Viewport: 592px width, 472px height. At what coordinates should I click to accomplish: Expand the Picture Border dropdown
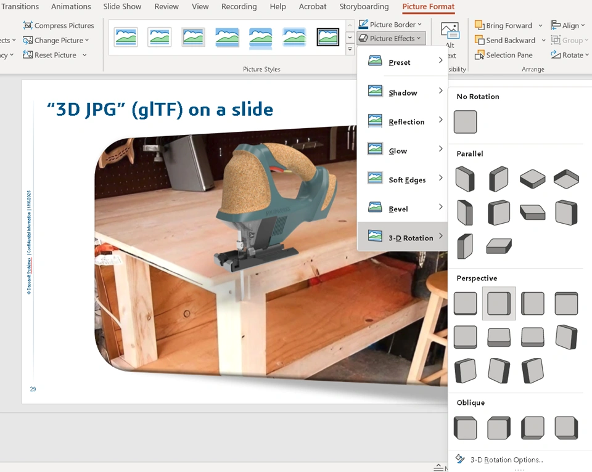coord(390,25)
